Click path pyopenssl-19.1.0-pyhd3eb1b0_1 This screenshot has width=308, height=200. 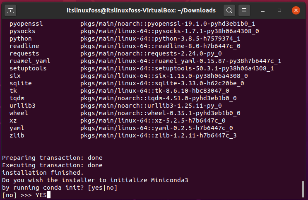(x=201, y=24)
